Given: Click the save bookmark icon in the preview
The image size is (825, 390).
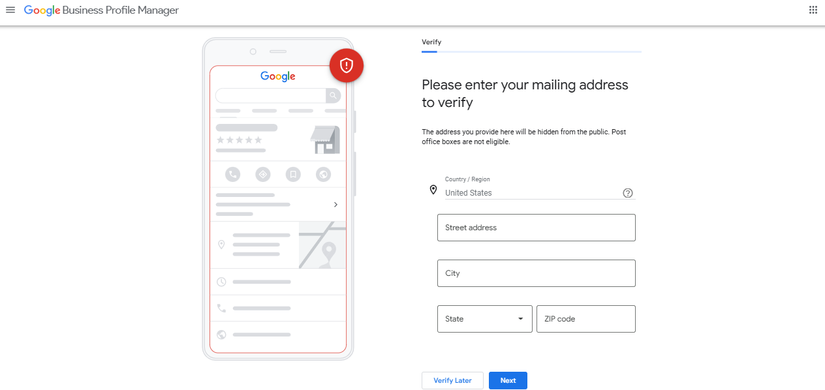Looking at the screenshot, I should pos(292,174).
